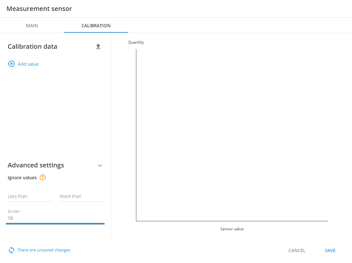Upload calibration data via arrow icon

[98, 47]
